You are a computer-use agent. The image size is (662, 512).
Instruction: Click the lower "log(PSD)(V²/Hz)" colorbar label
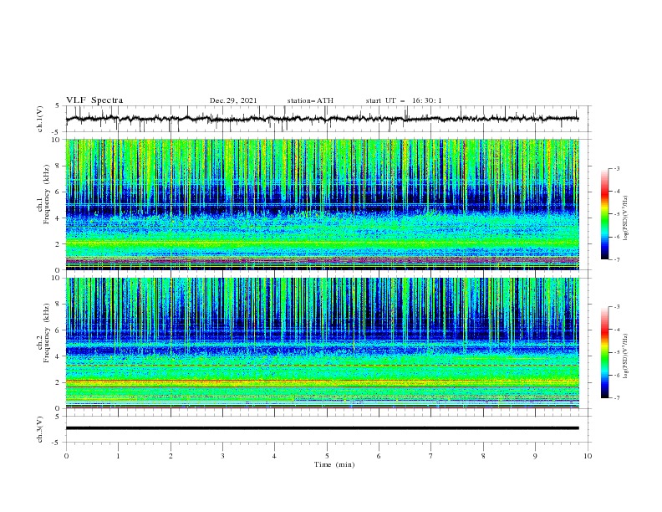tap(625, 356)
